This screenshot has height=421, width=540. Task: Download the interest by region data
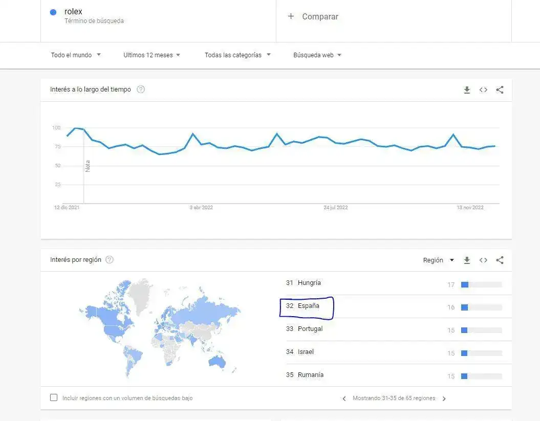[467, 260]
